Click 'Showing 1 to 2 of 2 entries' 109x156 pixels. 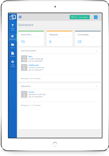point(31,78)
